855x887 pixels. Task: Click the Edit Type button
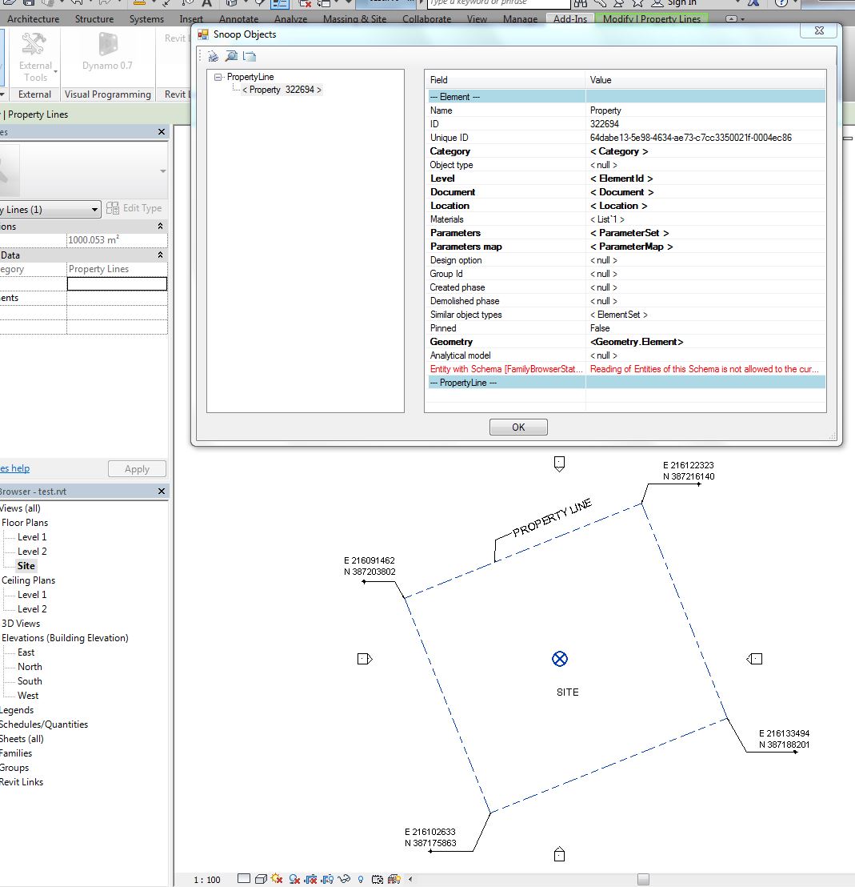[x=134, y=208]
